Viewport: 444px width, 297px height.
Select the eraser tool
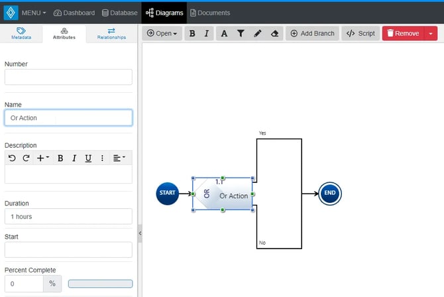pos(275,33)
